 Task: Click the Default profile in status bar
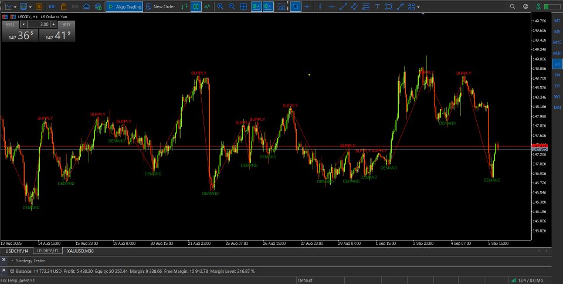click(305, 280)
